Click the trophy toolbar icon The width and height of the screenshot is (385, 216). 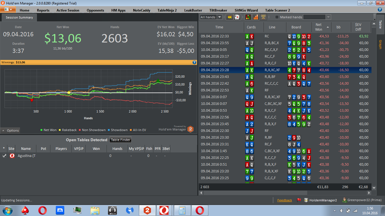tap(263, 17)
